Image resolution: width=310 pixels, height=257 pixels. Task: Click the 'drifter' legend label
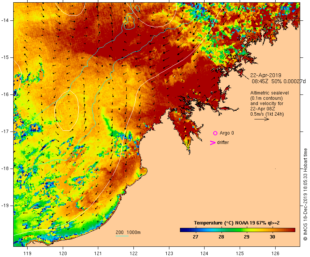(223, 142)
